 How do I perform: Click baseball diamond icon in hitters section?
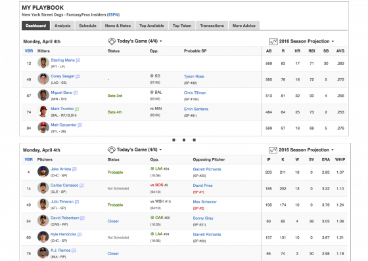(x=112, y=41)
